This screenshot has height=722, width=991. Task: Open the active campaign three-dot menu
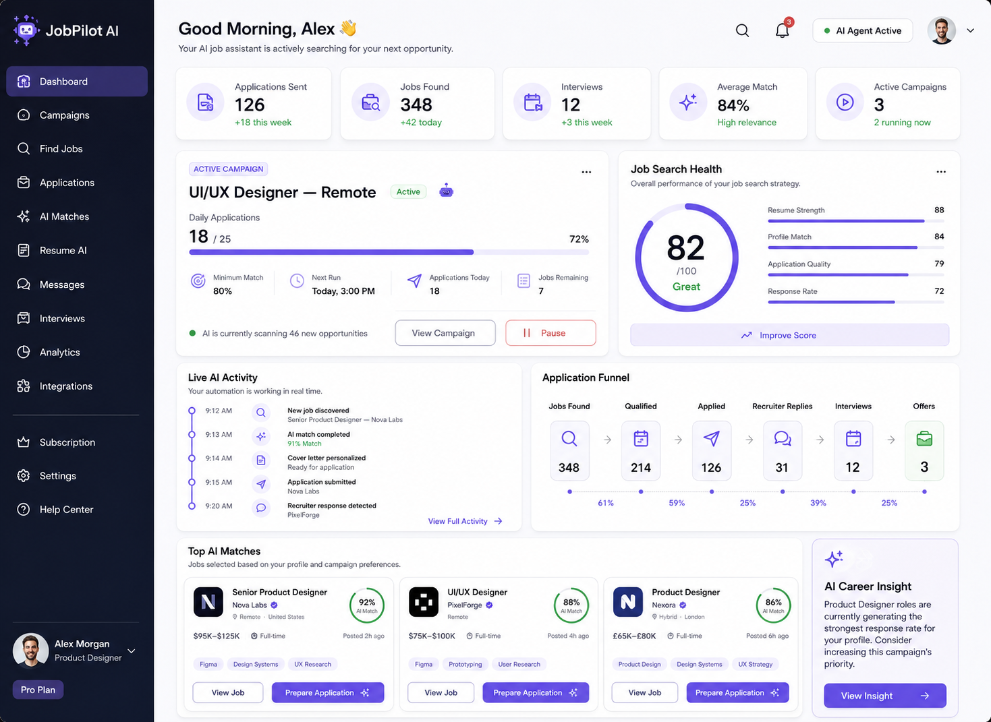(586, 172)
